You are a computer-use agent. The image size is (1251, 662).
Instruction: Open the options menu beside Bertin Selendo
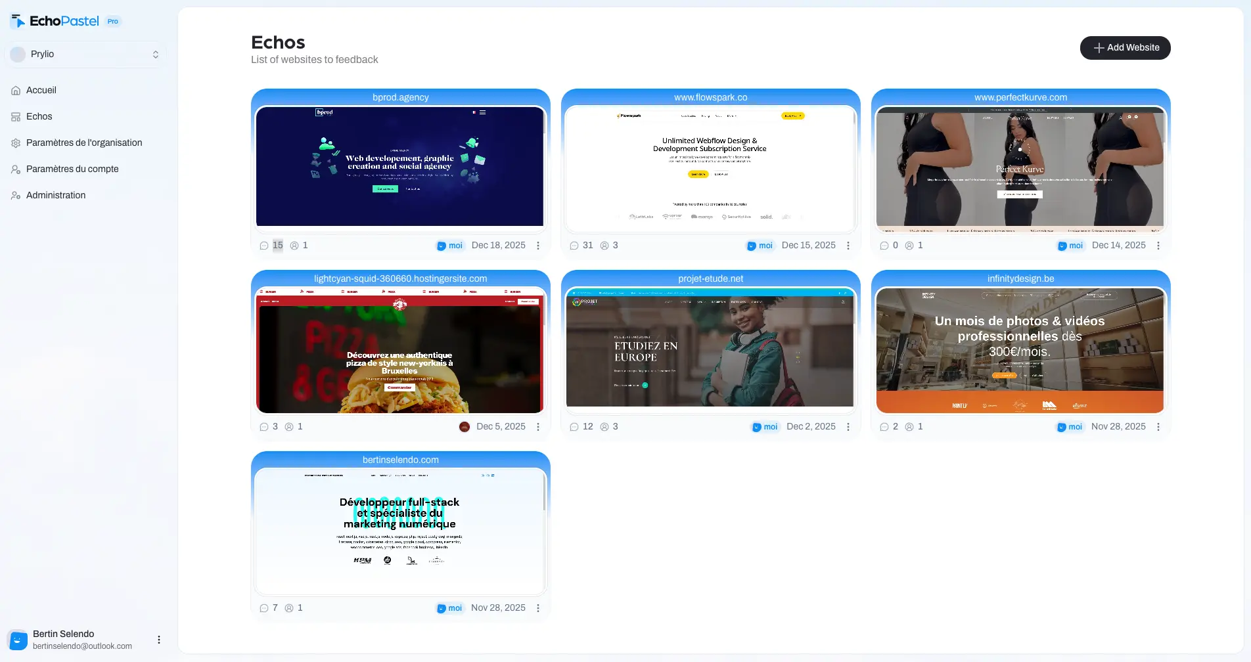click(x=158, y=639)
